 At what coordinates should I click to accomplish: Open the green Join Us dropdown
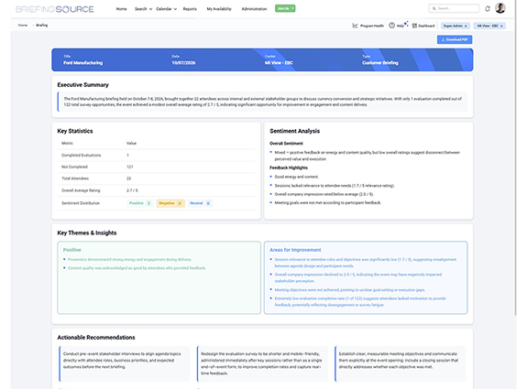tap(285, 8)
